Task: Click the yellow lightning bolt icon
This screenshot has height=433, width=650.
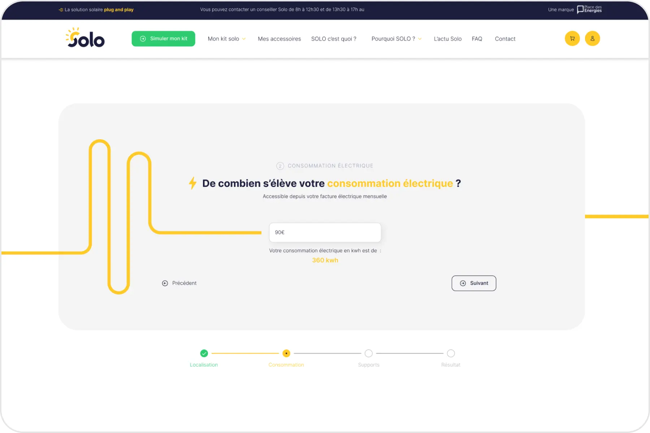Action: pos(193,183)
